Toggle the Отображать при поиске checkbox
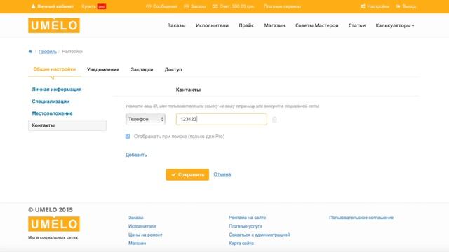 (128, 136)
